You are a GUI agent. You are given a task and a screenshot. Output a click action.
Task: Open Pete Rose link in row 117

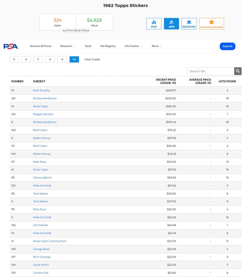pyautogui.click(x=40, y=162)
